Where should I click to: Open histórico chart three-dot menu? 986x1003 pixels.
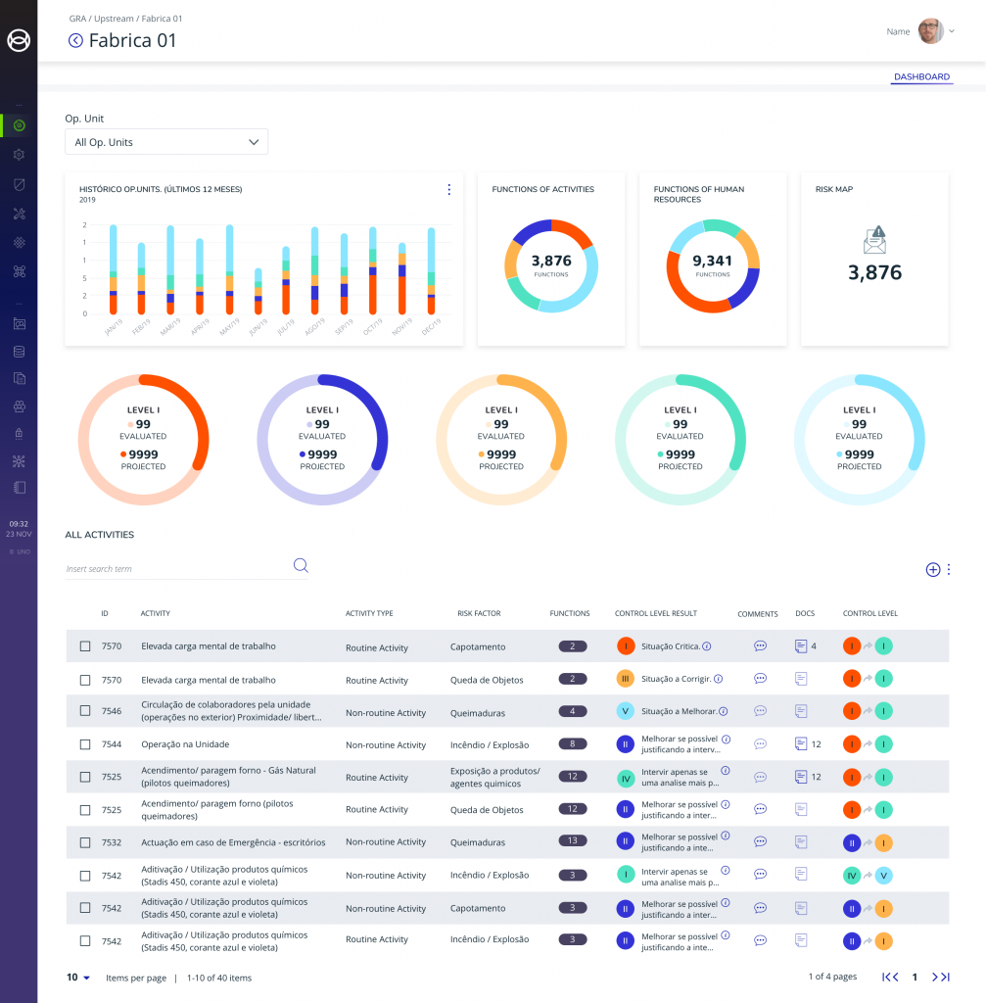tap(448, 190)
